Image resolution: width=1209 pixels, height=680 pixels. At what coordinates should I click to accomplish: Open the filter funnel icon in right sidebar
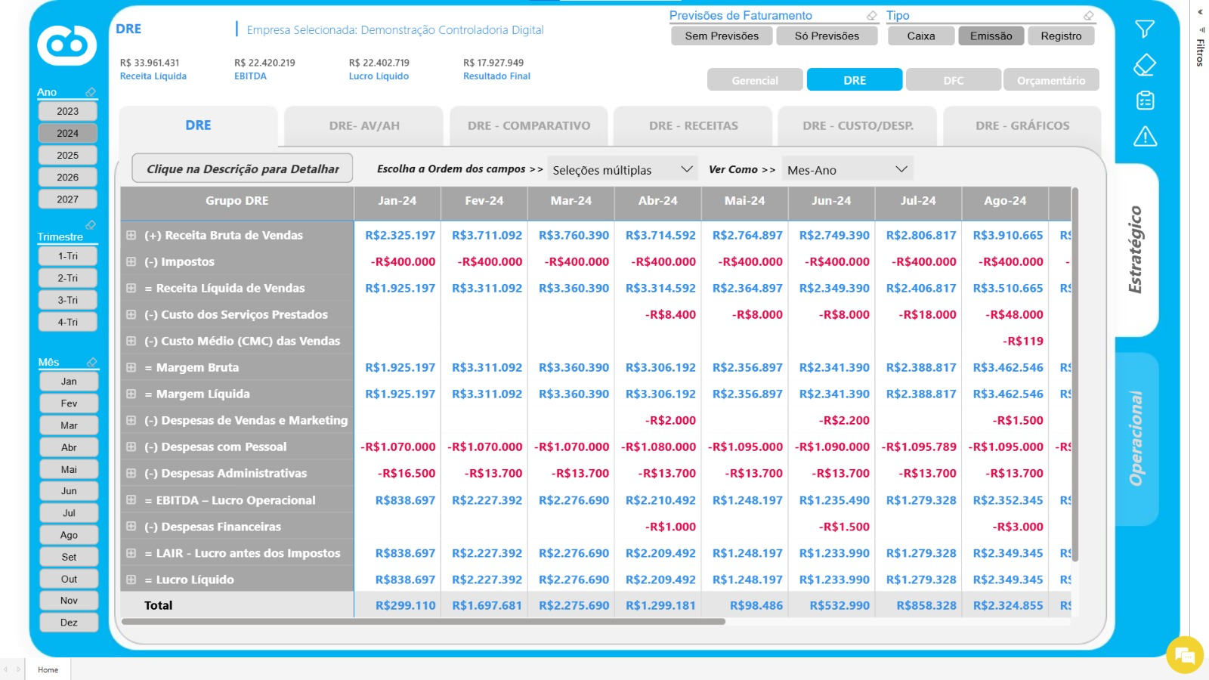pyautogui.click(x=1145, y=29)
